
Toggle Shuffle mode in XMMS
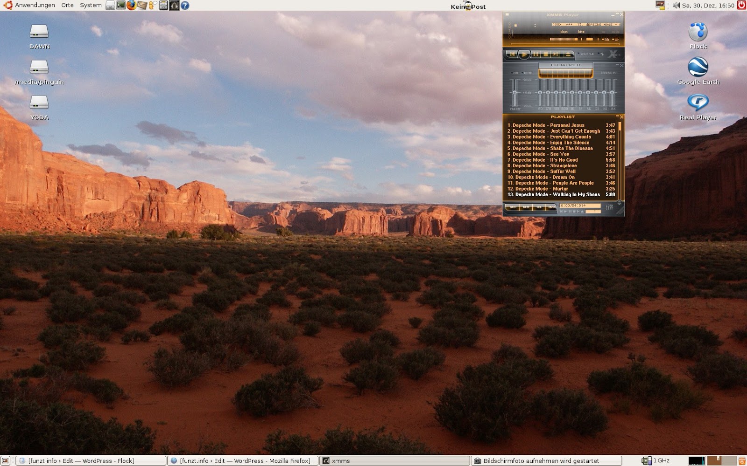(586, 54)
